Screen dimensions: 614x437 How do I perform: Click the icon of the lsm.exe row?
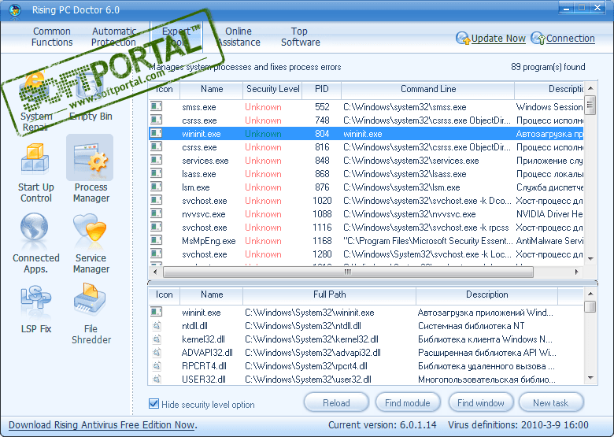tap(157, 187)
